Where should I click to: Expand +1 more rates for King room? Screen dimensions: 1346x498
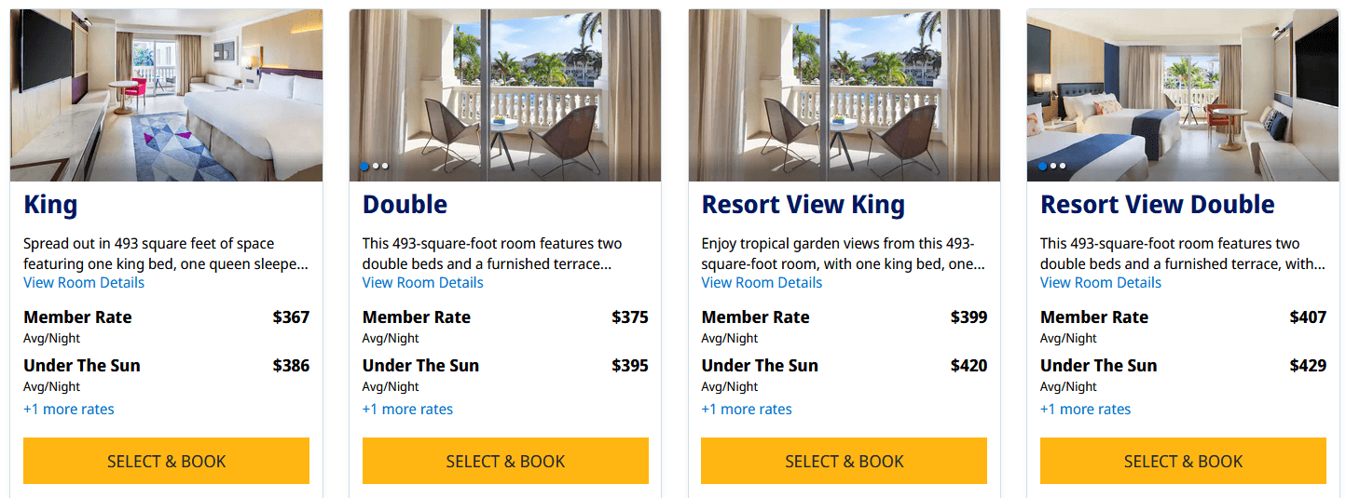coord(69,410)
